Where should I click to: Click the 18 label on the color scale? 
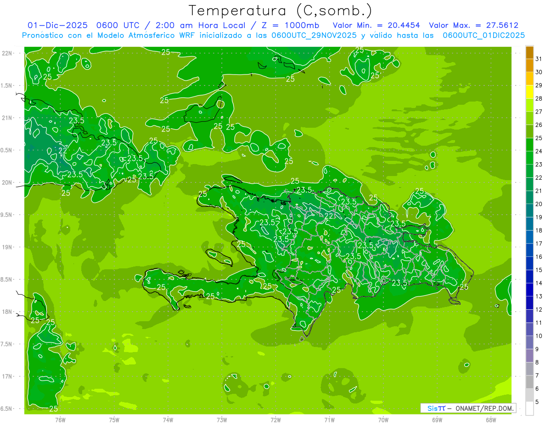coord(539,230)
